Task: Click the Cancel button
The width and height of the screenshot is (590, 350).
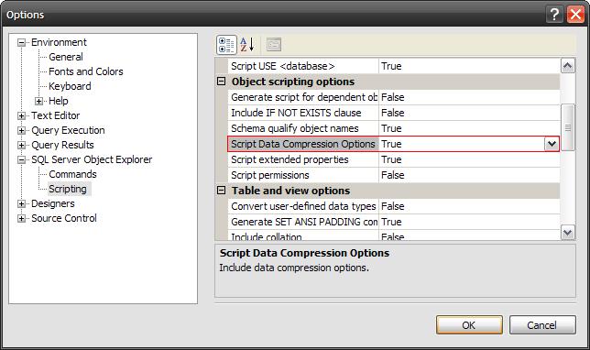Action: pos(542,325)
